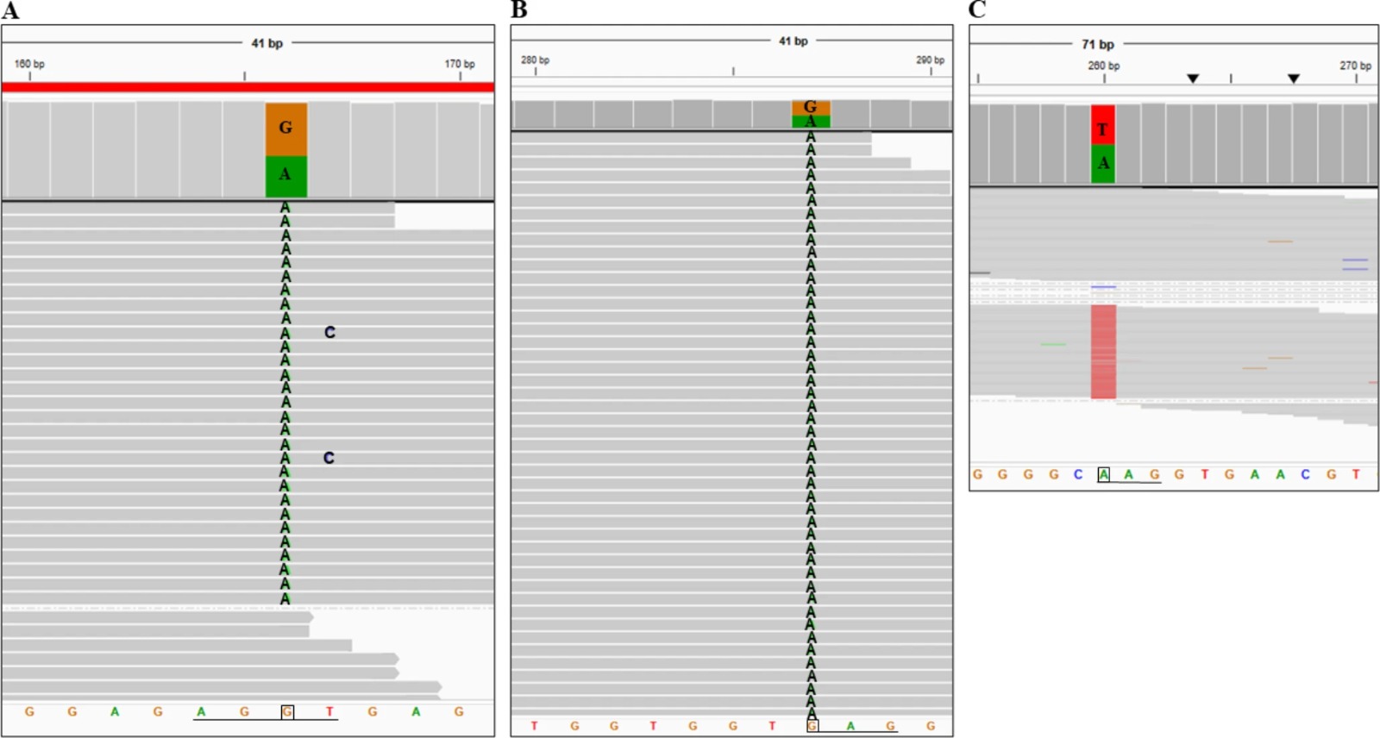The height and width of the screenshot is (738, 1380).
Task: Click the orange G coverage block in panel A
Action: click(x=285, y=128)
